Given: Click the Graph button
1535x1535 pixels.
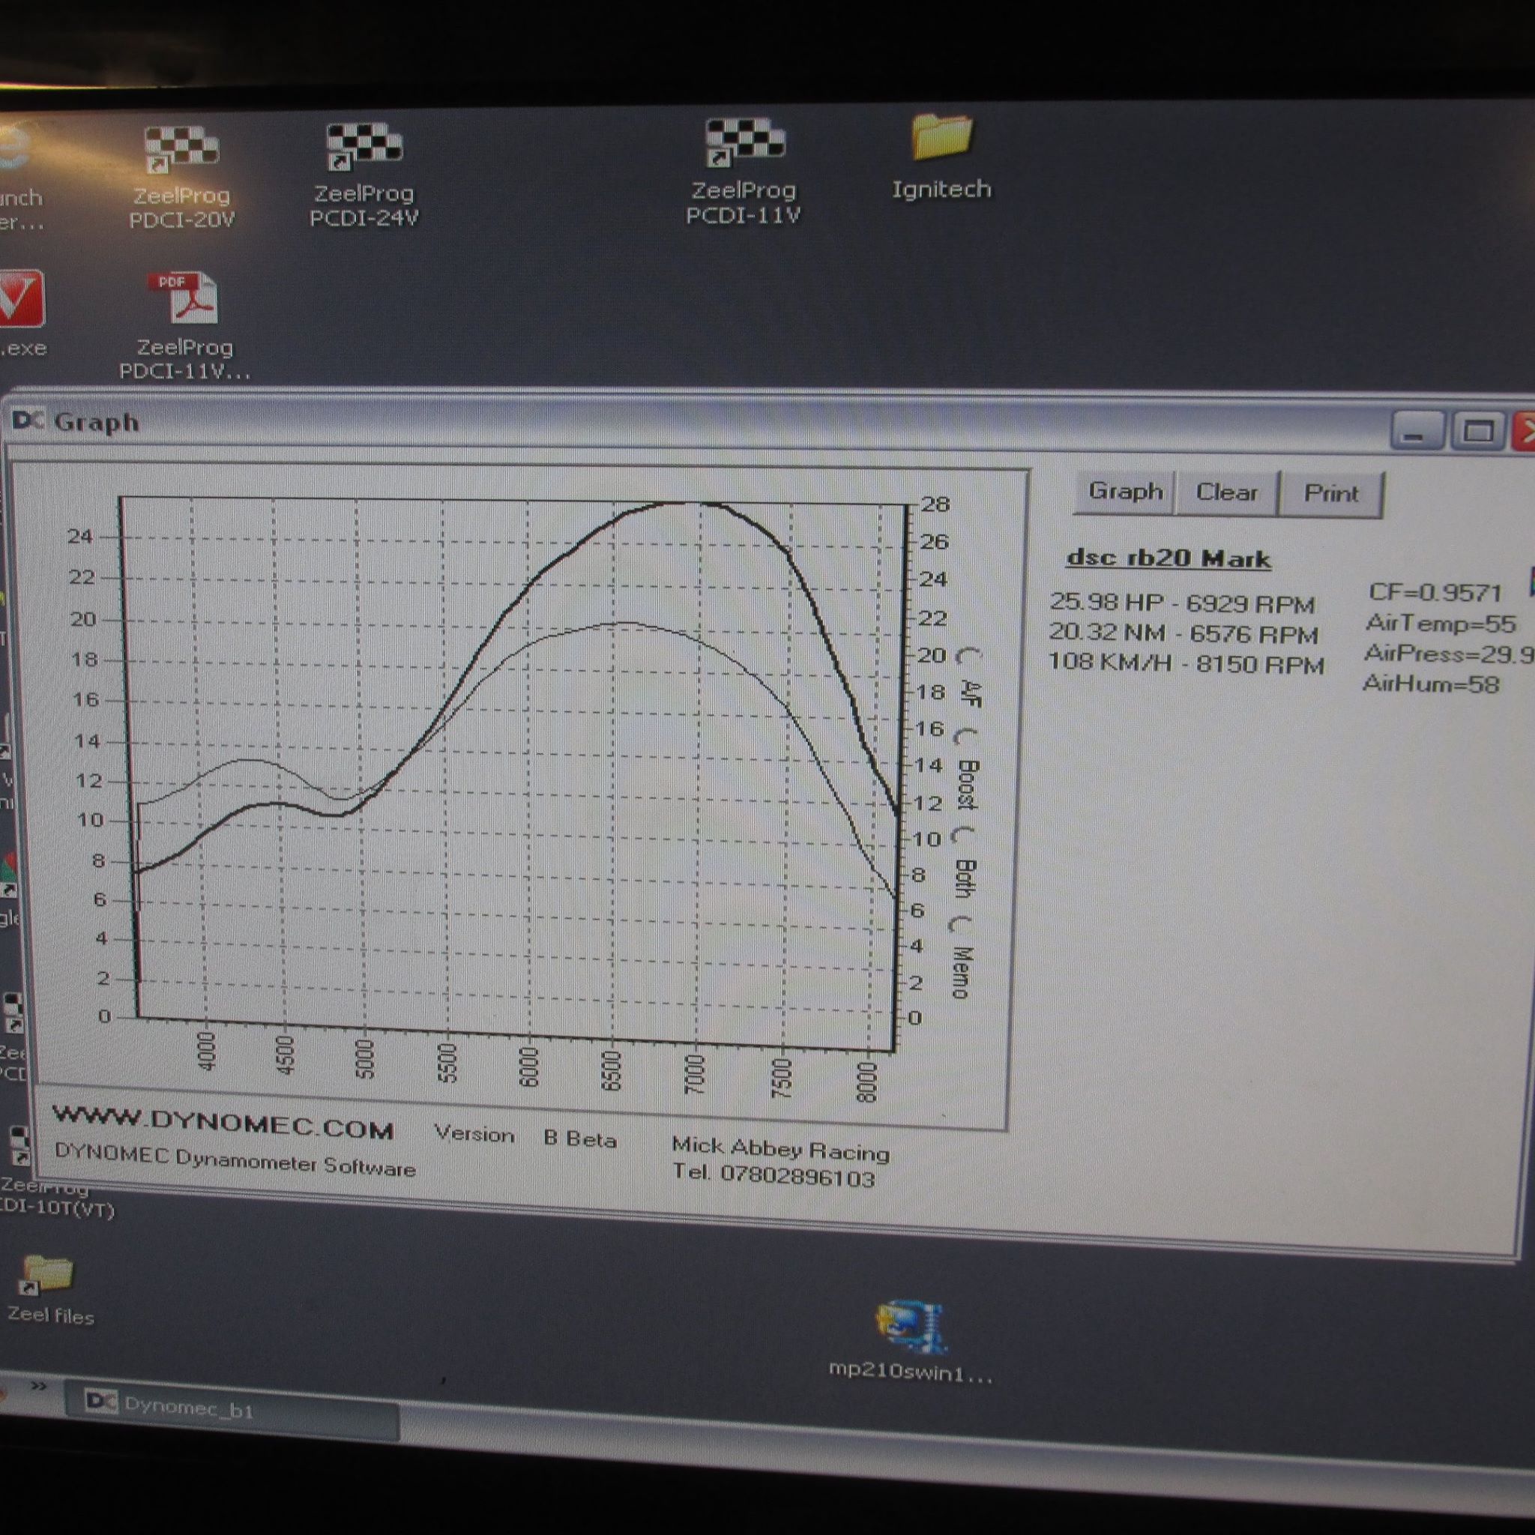Looking at the screenshot, I should coord(1124,492).
